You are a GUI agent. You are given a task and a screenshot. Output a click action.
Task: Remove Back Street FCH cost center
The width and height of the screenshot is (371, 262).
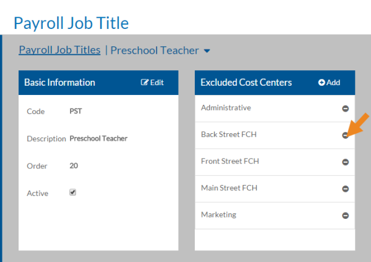point(346,135)
